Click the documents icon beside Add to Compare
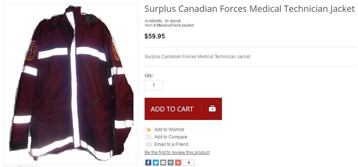Image resolution: width=358 pixels, height=167 pixels. coord(148,137)
